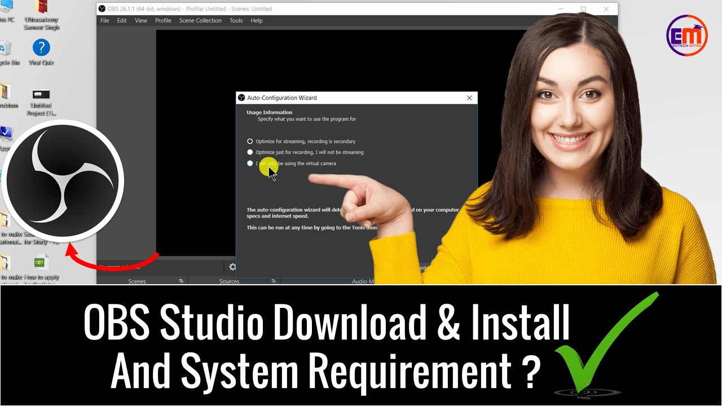Open the Edit menu in OBS
The width and height of the screenshot is (722, 406).
(x=122, y=20)
